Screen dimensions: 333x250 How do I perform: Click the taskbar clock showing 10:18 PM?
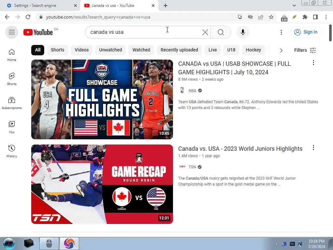coord(316,244)
